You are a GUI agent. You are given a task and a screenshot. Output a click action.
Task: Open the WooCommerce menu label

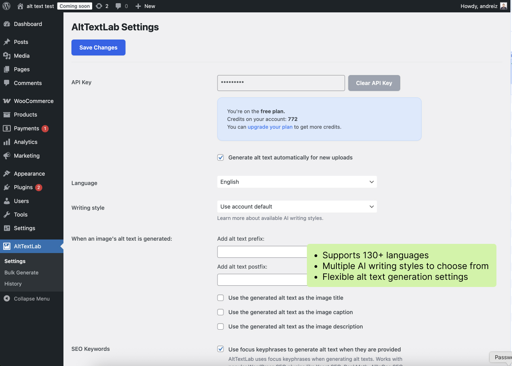click(34, 101)
